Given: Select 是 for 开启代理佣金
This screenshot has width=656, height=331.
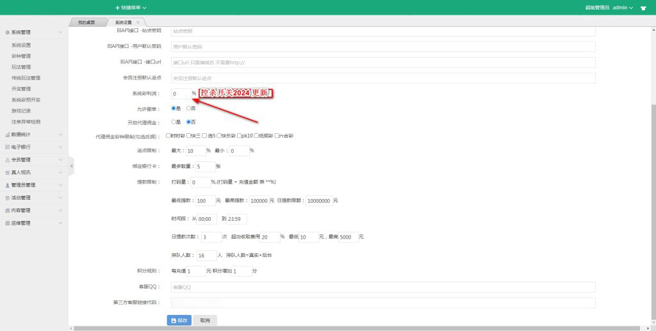Looking at the screenshot, I should 174,122.
